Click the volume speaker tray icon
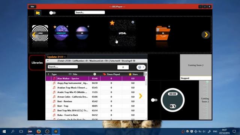 (204, 132)
